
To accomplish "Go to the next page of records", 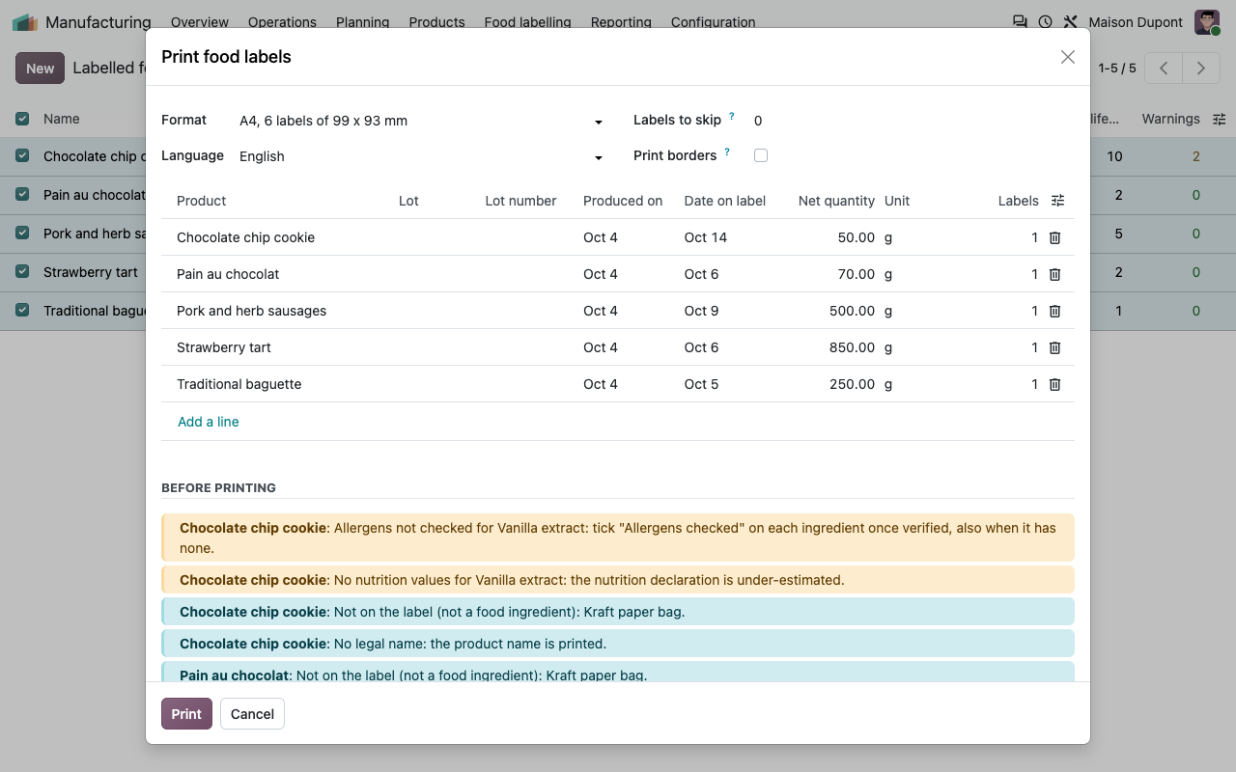I will coord(1200,68).
